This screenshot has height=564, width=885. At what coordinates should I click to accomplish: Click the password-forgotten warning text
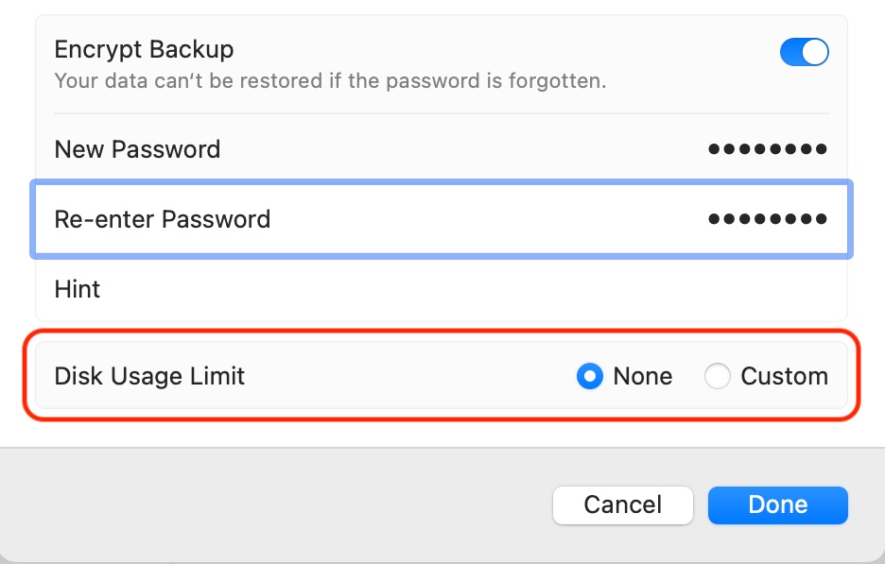tap(330, 81)
